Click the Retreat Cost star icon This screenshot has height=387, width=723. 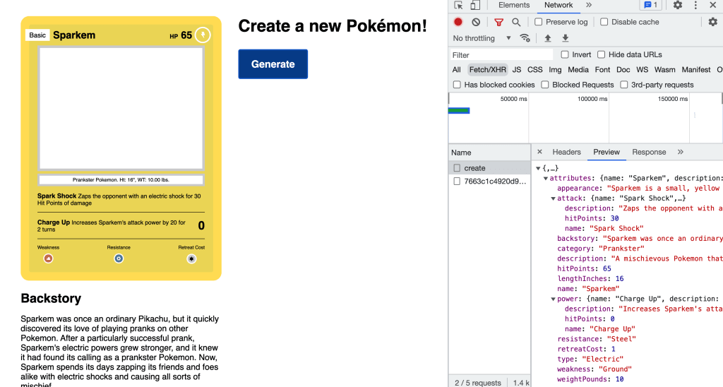point(191,258)
